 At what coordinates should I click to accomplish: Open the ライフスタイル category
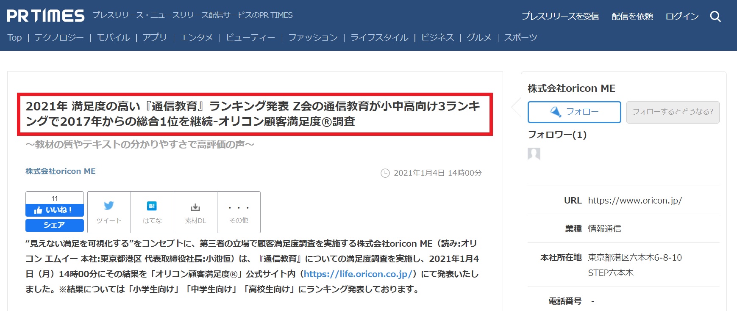379,38
